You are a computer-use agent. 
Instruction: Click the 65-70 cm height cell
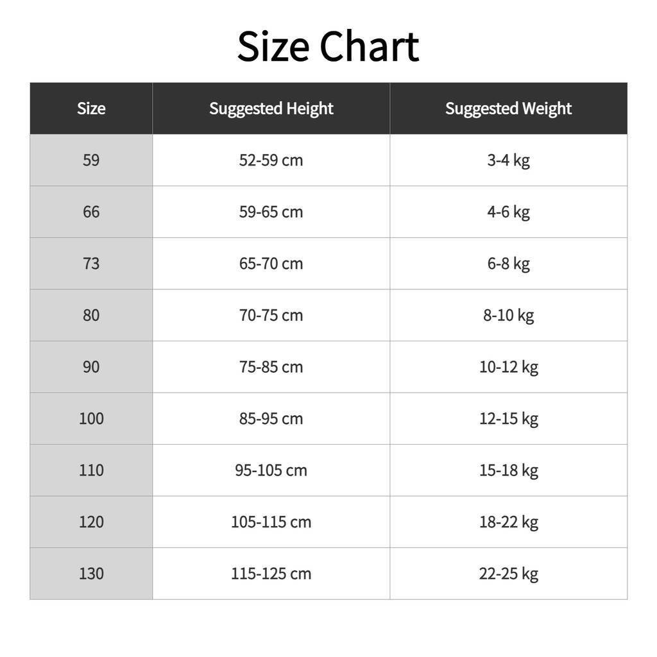point(271,264)
